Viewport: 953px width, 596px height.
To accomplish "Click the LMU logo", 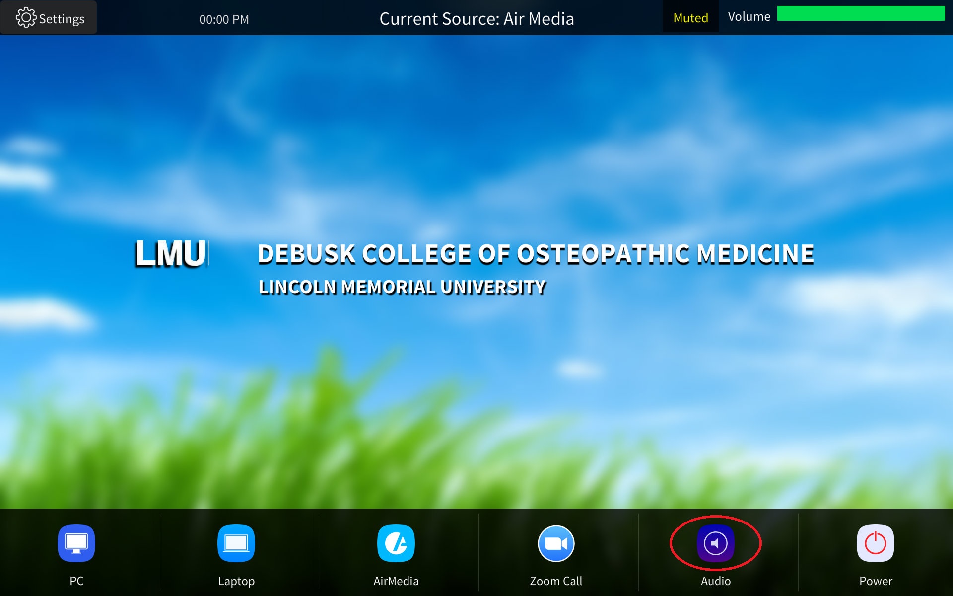I will tap(171, 253).
